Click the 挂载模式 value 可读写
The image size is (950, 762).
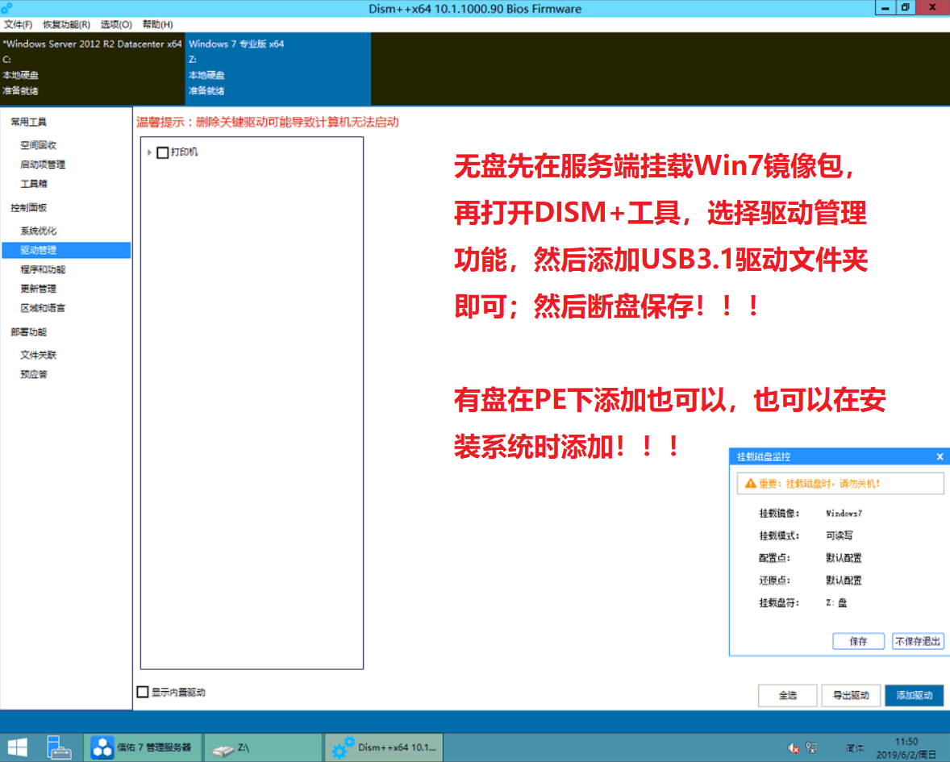(840, 535)
